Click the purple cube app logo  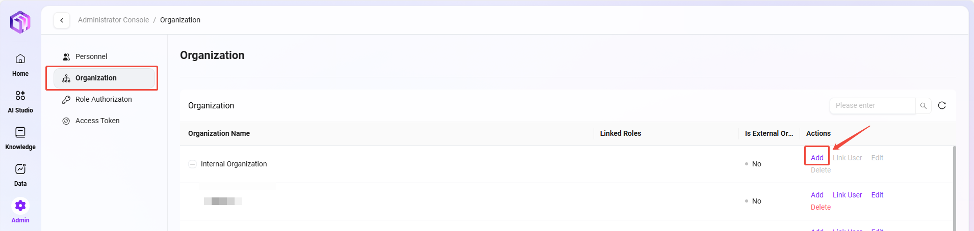(x=20, y=22)
